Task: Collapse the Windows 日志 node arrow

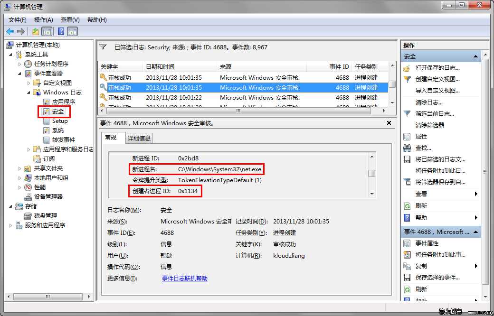Action: click(28, 93)
